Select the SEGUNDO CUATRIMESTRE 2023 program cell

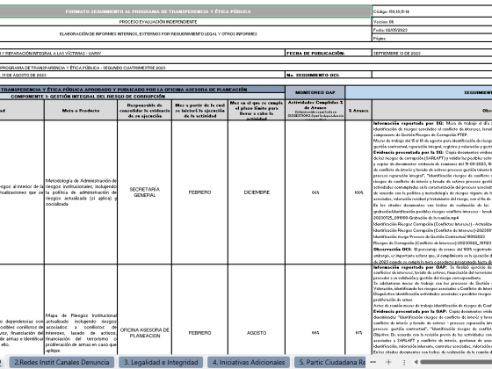coord(246,68)
